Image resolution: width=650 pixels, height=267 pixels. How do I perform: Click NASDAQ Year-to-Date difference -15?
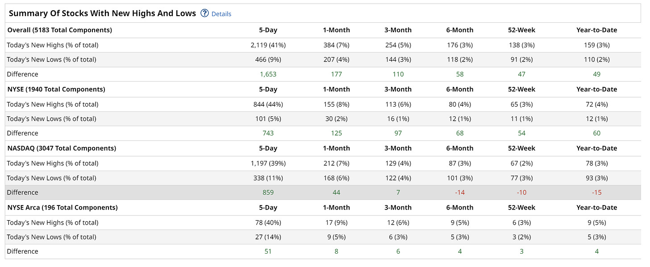[x=597, y=193]
